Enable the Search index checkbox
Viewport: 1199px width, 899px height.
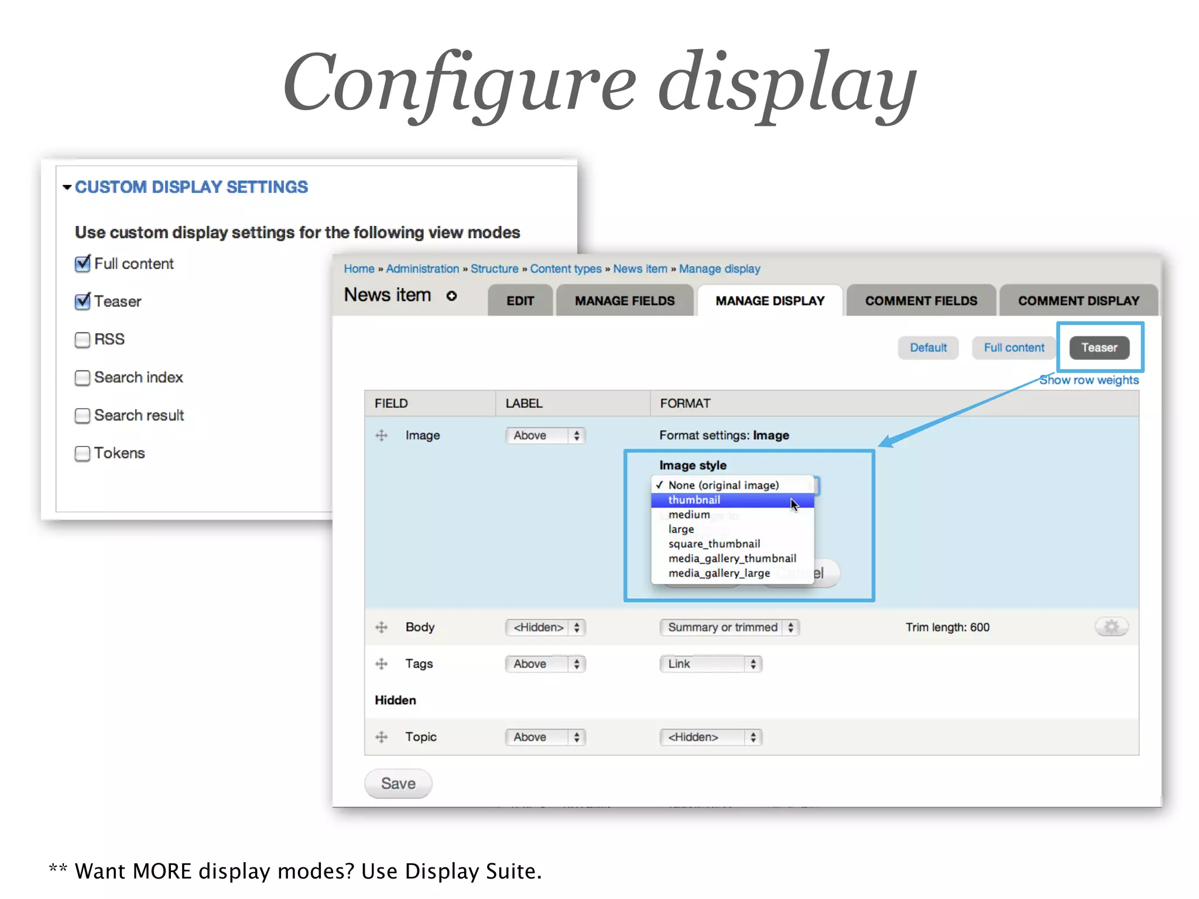tap(83, 378)
